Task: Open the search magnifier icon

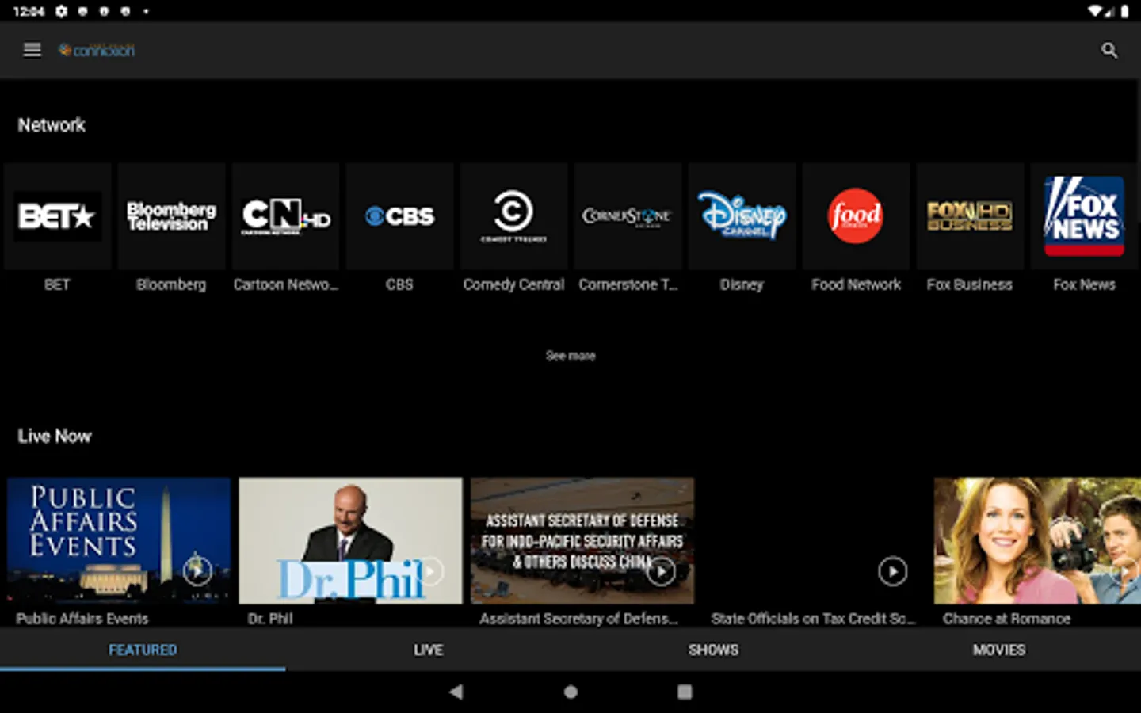Action: [1109, 51]
